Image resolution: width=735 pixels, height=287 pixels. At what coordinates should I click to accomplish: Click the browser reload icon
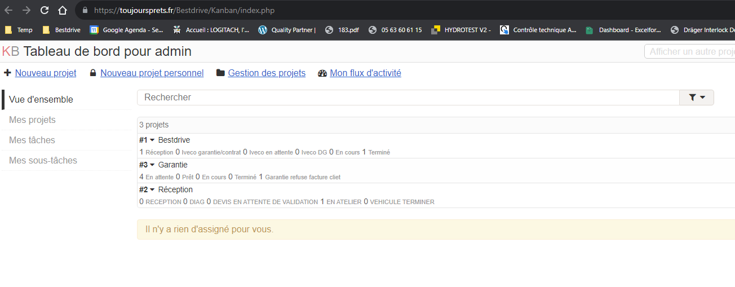45,10
